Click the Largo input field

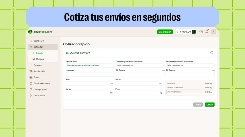click(x=90, y=93)
